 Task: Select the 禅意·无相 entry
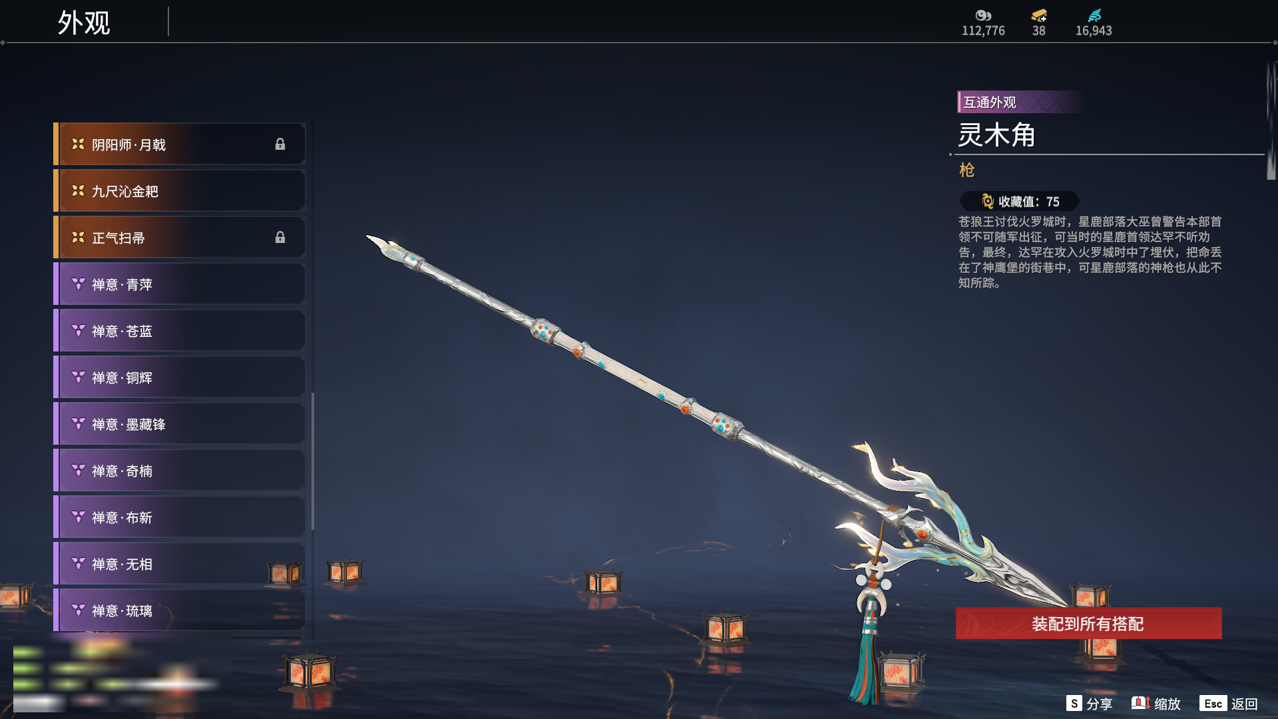180,564
